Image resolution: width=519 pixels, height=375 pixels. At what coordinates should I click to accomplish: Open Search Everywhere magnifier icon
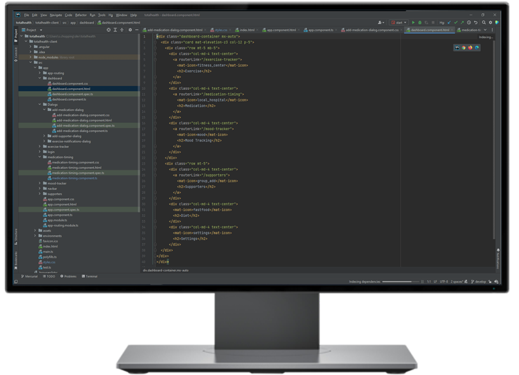484,22
